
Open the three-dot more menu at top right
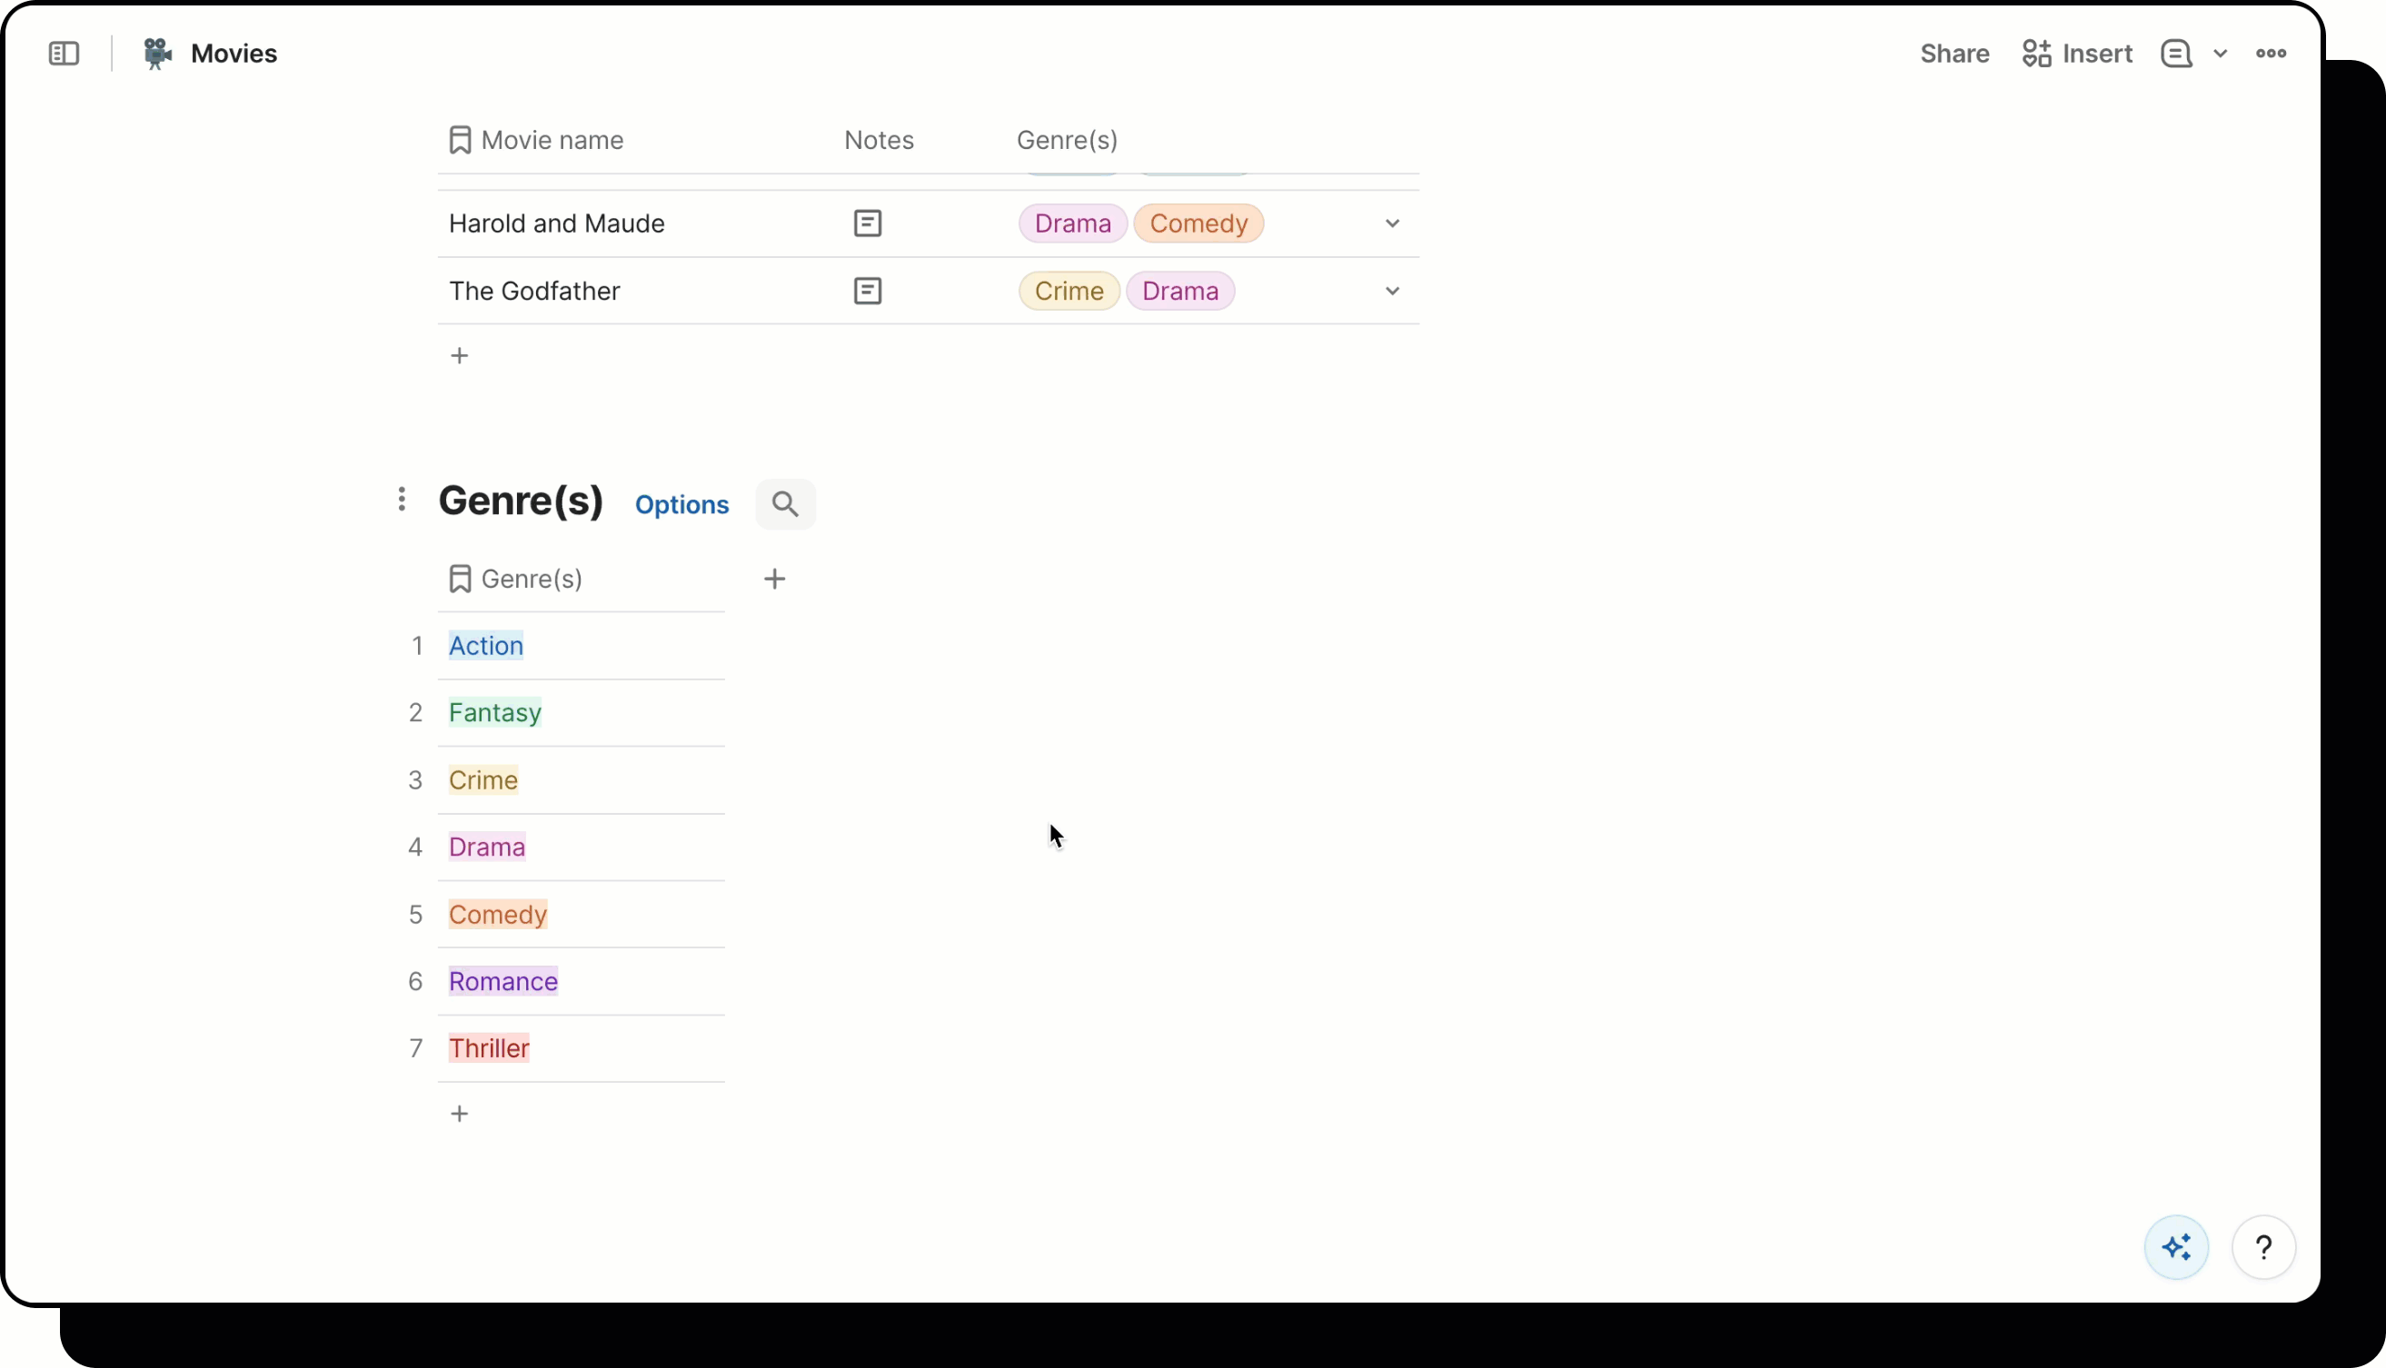click(x=2271, y=54)
